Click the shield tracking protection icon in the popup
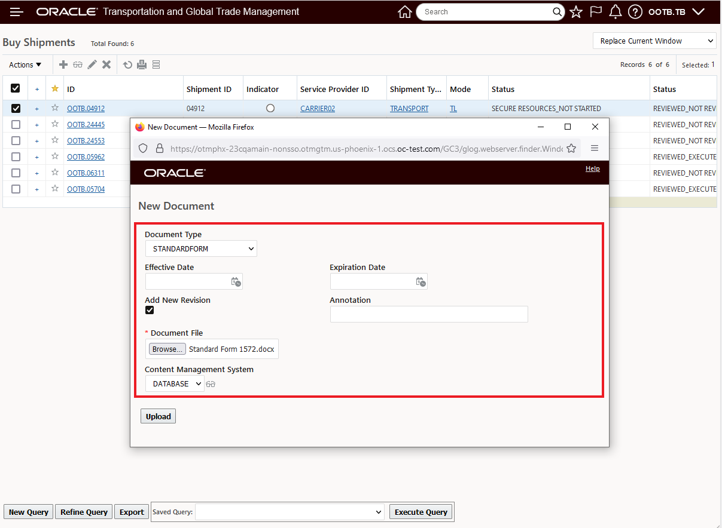 (143, 148)
